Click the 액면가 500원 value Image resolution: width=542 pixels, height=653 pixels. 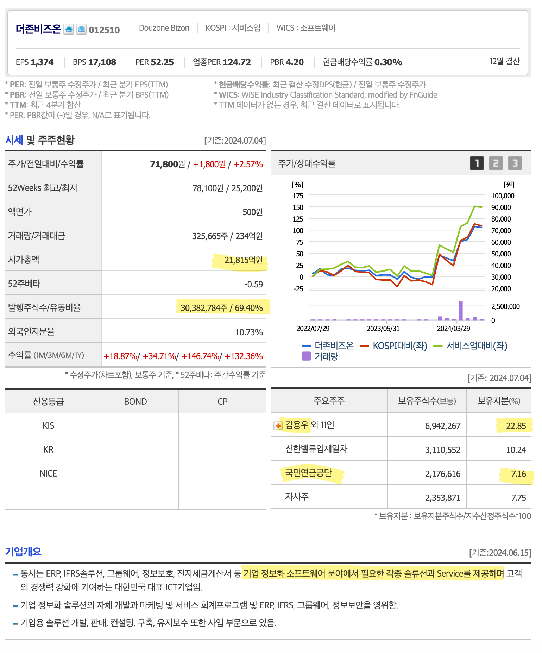point(252,212)
